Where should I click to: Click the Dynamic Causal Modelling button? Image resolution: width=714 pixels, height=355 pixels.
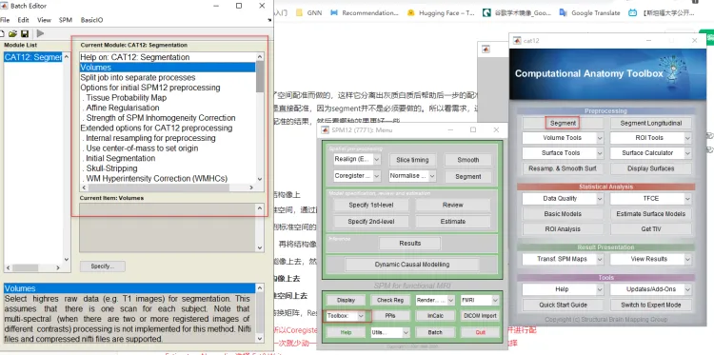click(x=412, y=265)
